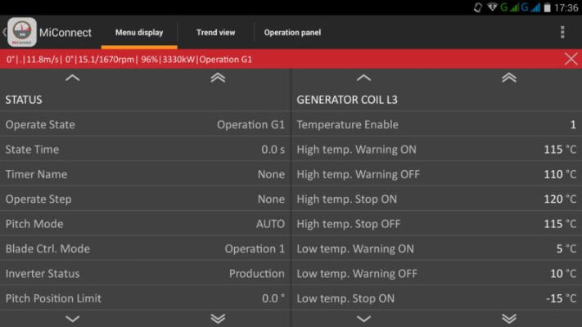The image size is (582, 327).
Task: Jump to bottom using STATUS double-chevron down
Action: (218, 319)
